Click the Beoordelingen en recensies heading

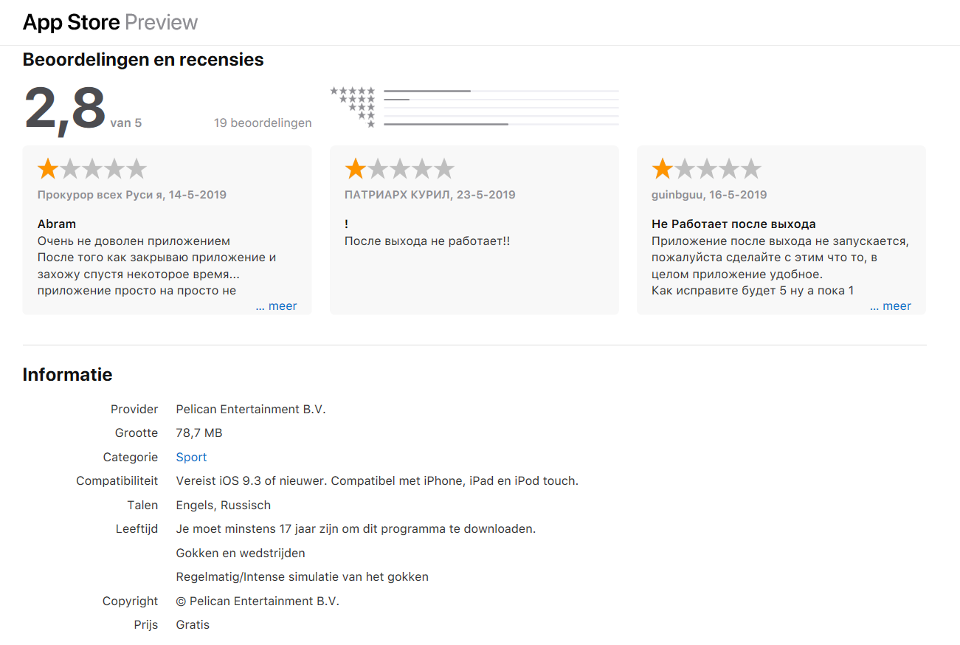(x=143, y=60)
